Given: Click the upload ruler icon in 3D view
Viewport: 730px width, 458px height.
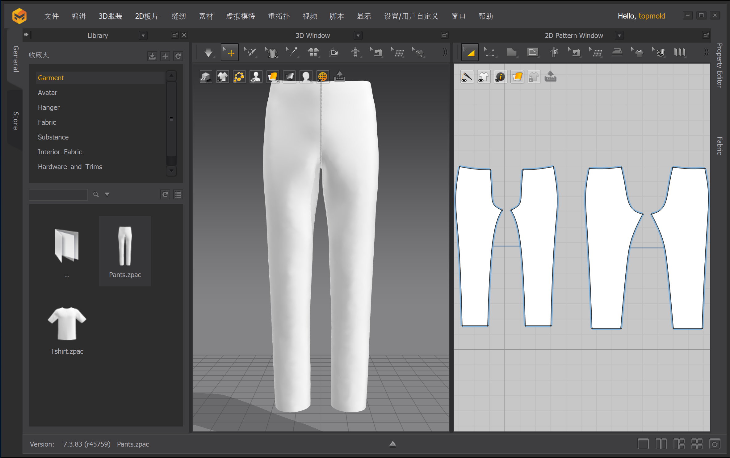Looking at the screenshot, I should (339, 77).
